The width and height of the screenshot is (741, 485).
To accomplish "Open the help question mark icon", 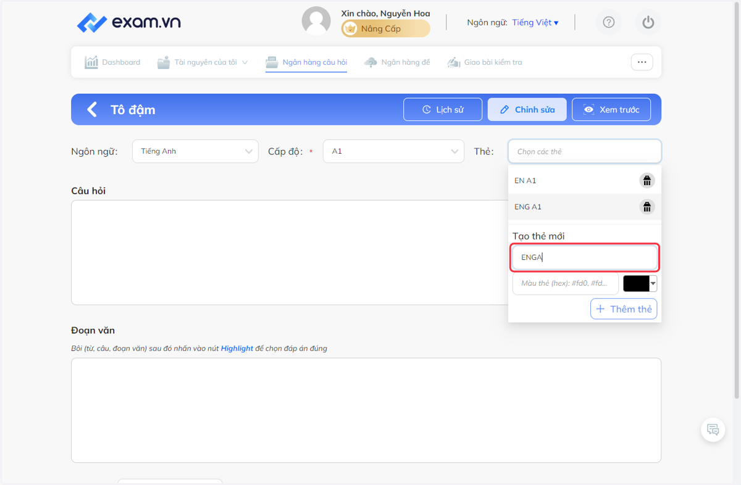I will 609,22.
